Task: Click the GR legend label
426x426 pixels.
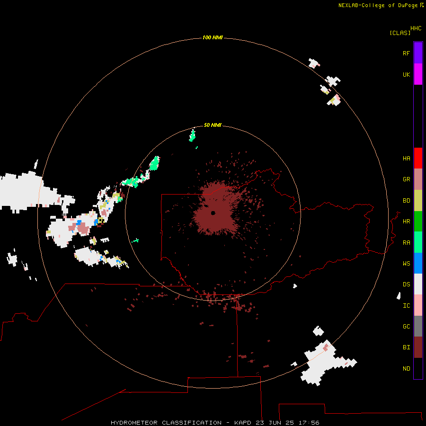Action: [x=406, y=179]
